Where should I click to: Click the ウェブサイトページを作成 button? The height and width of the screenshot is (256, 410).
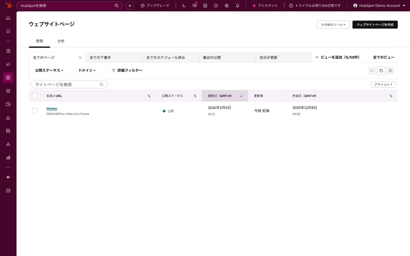click(375, 24)
